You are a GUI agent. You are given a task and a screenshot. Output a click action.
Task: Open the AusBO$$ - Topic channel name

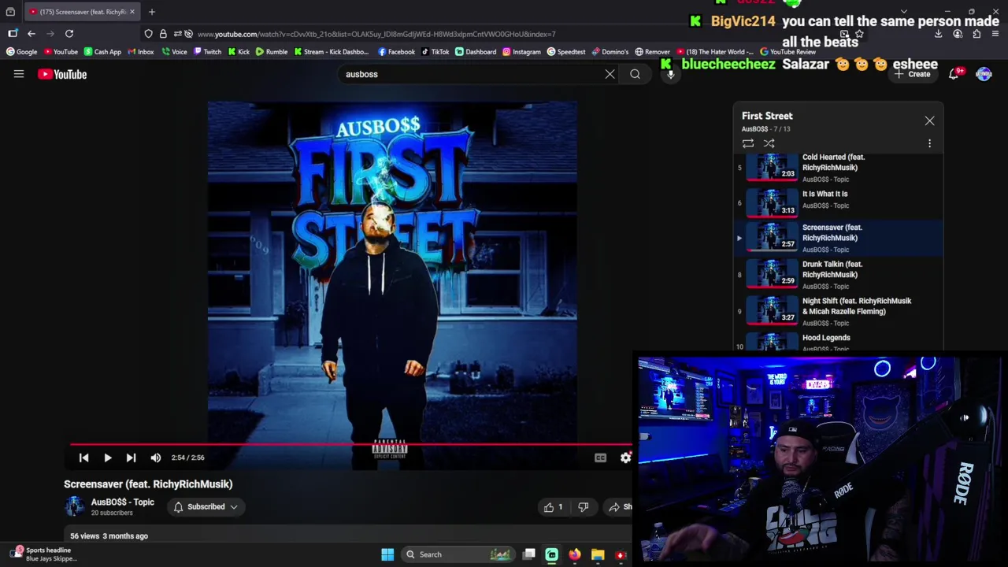(x=122, y=502)
